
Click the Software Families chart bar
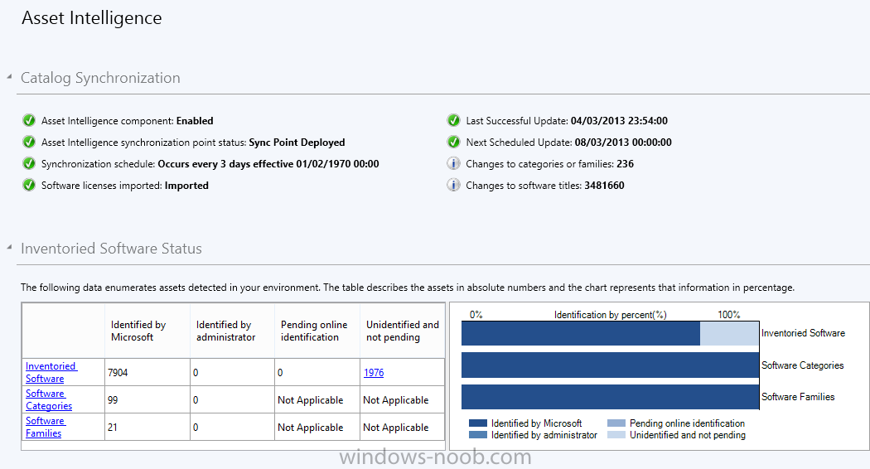point(610,397)
